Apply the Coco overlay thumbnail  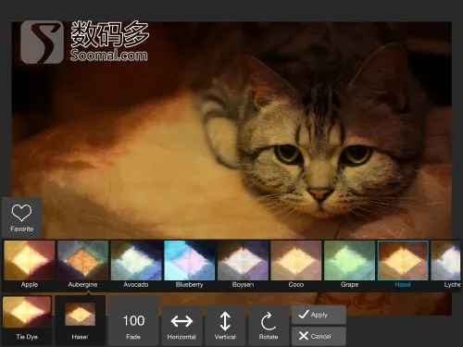pyautogui.click(x=296, y=265)
